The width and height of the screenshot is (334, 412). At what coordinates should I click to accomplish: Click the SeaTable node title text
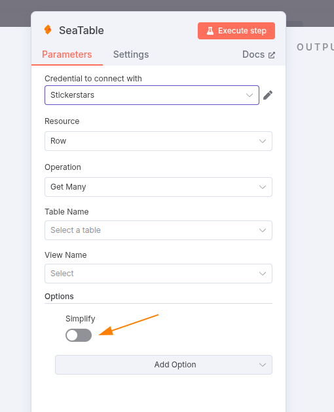[x=81, y=30]
